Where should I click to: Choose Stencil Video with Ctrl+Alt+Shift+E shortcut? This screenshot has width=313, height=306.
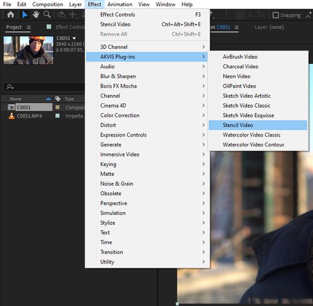(147, 24)
